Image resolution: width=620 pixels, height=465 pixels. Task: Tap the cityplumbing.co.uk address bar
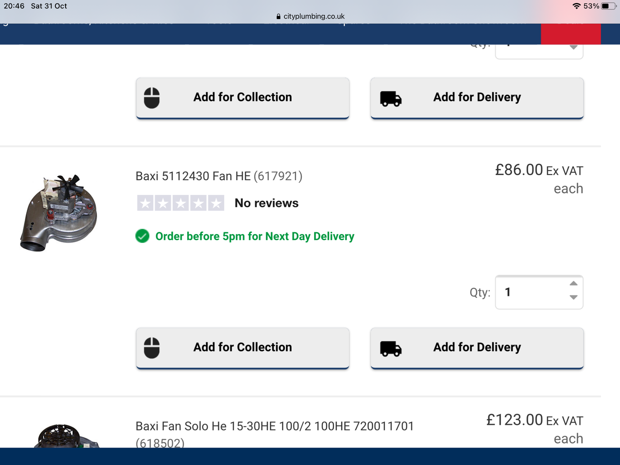pos(314,16)
